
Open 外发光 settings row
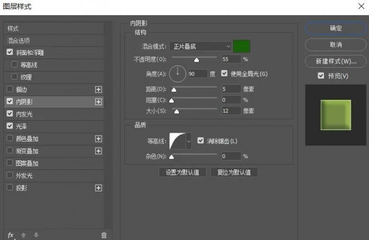point(54,176)
